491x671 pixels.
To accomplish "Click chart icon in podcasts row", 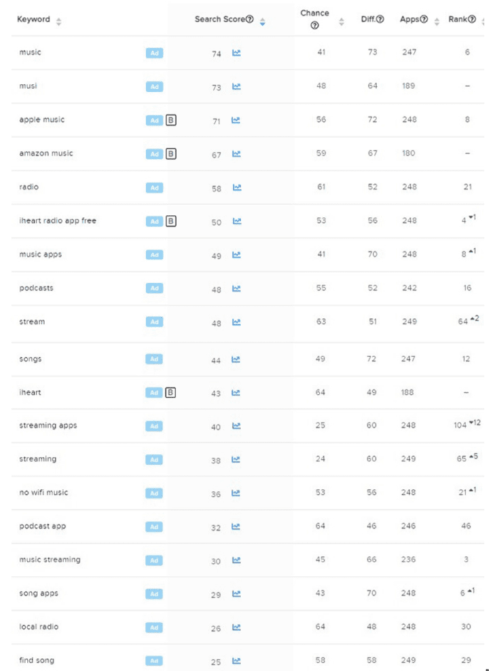I will (236, 288).
